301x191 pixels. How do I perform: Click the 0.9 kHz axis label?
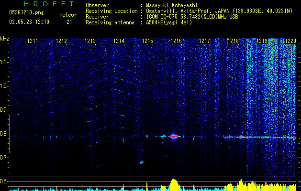click(x=4, y=110)
